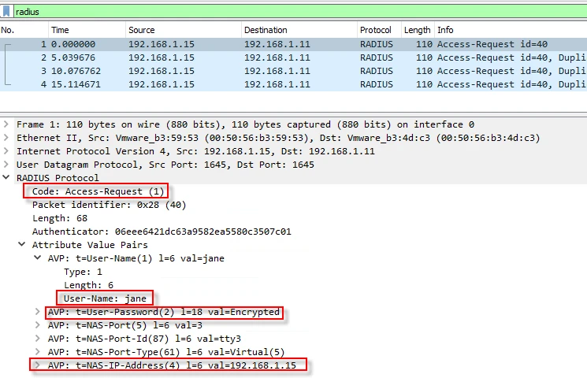Click the display filter bookmark icon
587x378 pixels.
[x=7, y=12]
